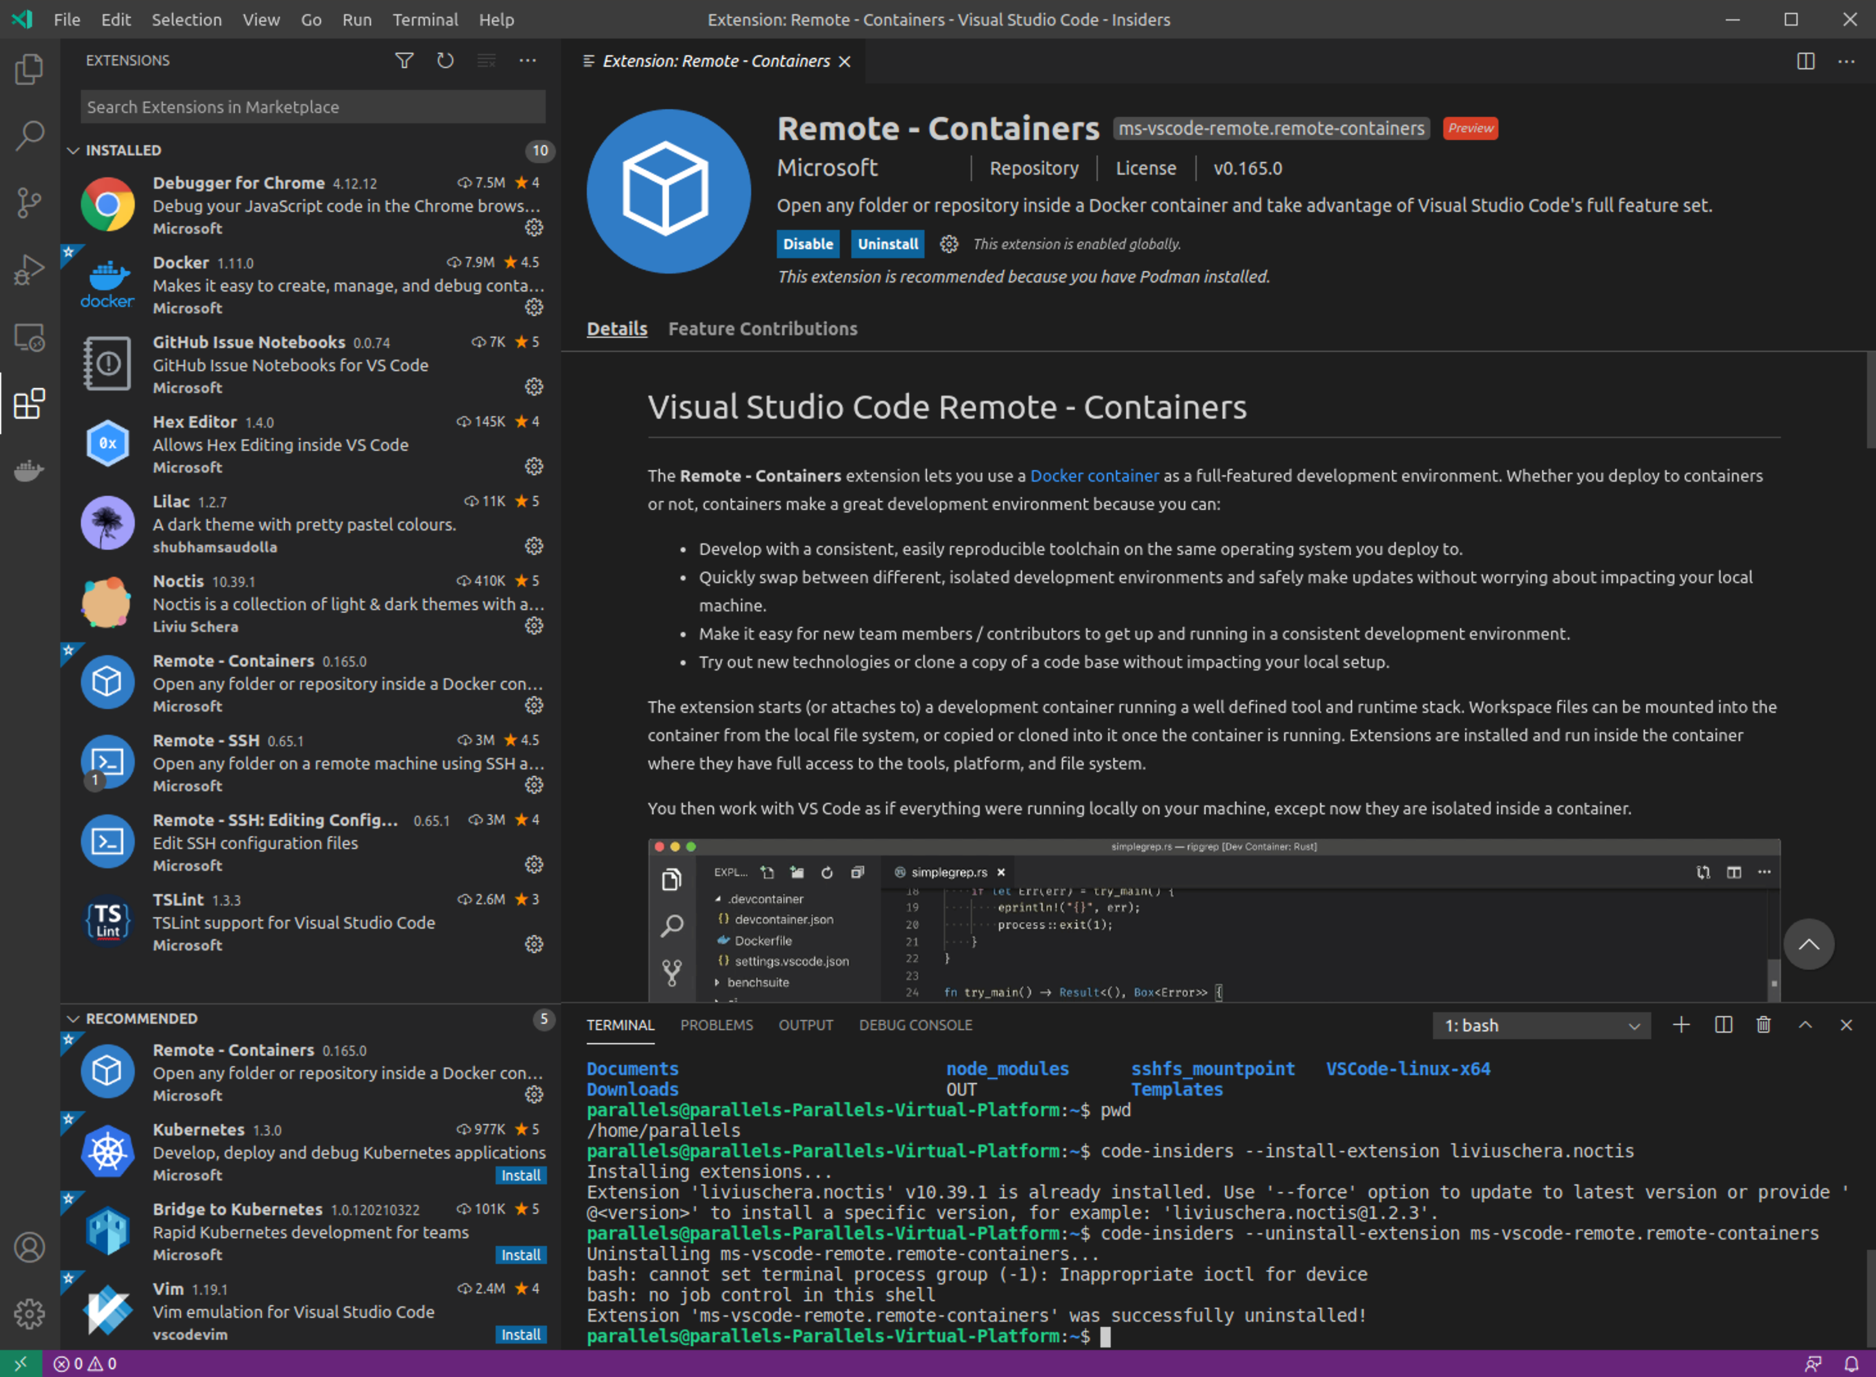Screen dimensions: 1876x1377
Task: Open the Remote Explorer view
Action: pyautogui.click(x=29, y=338)
